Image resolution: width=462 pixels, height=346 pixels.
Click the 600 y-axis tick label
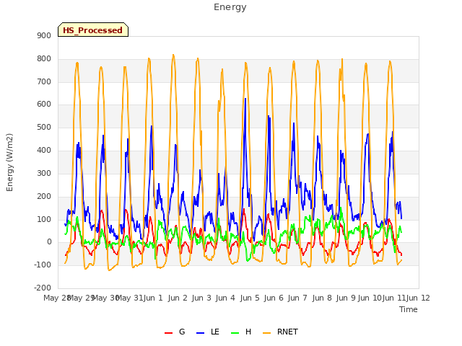pos(44,105)
